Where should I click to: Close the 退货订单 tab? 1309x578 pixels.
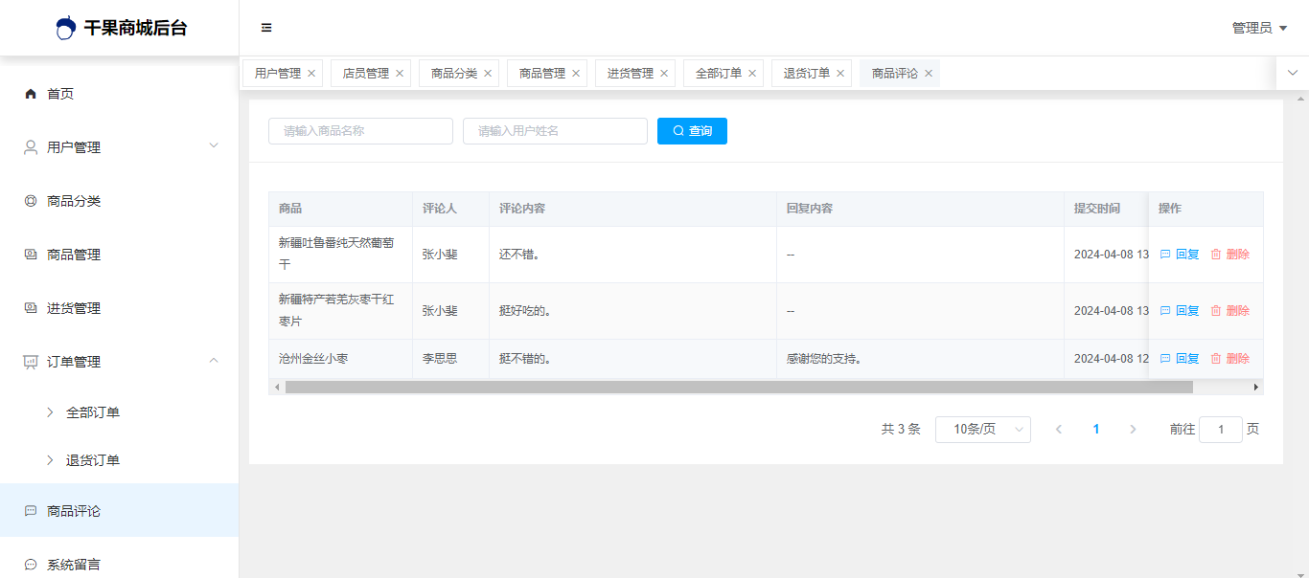840,74
